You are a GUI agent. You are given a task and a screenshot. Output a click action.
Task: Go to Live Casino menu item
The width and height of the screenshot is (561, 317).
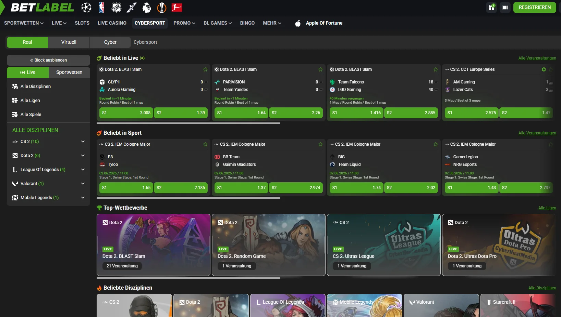112,23
